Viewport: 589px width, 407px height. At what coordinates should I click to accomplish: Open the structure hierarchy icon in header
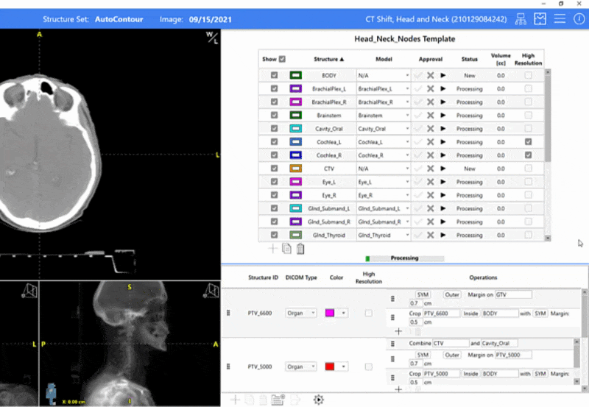point(521,18)
